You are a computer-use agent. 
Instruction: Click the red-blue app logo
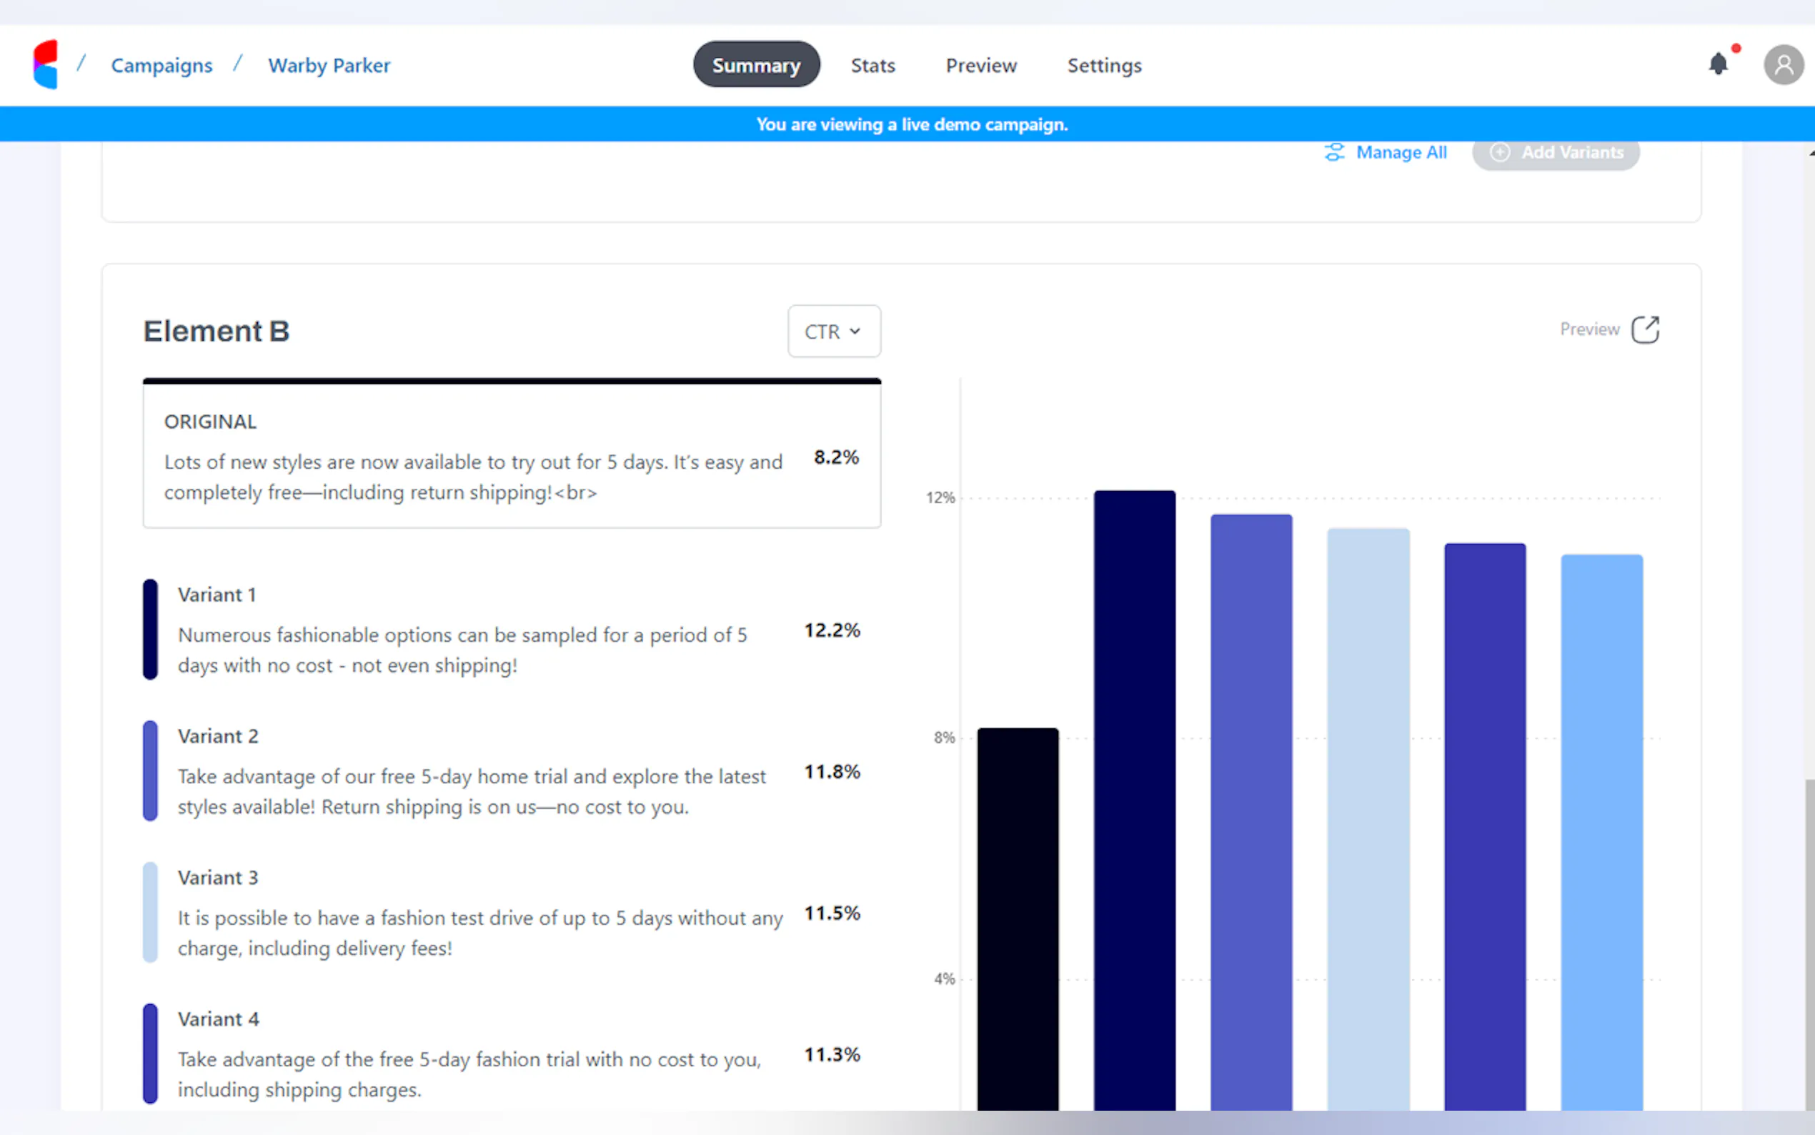pyautogui.click(x=46, y=64)
